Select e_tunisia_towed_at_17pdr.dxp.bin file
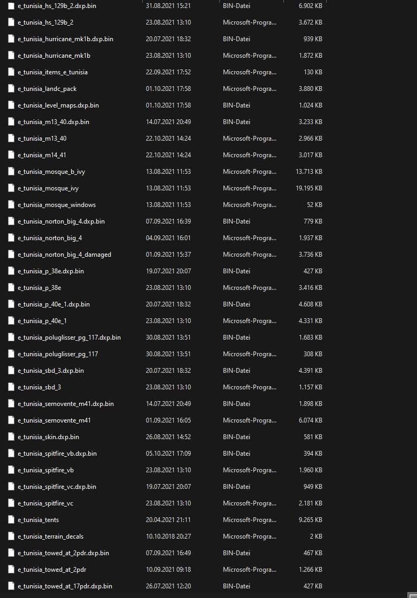 [x=65, y=586]
